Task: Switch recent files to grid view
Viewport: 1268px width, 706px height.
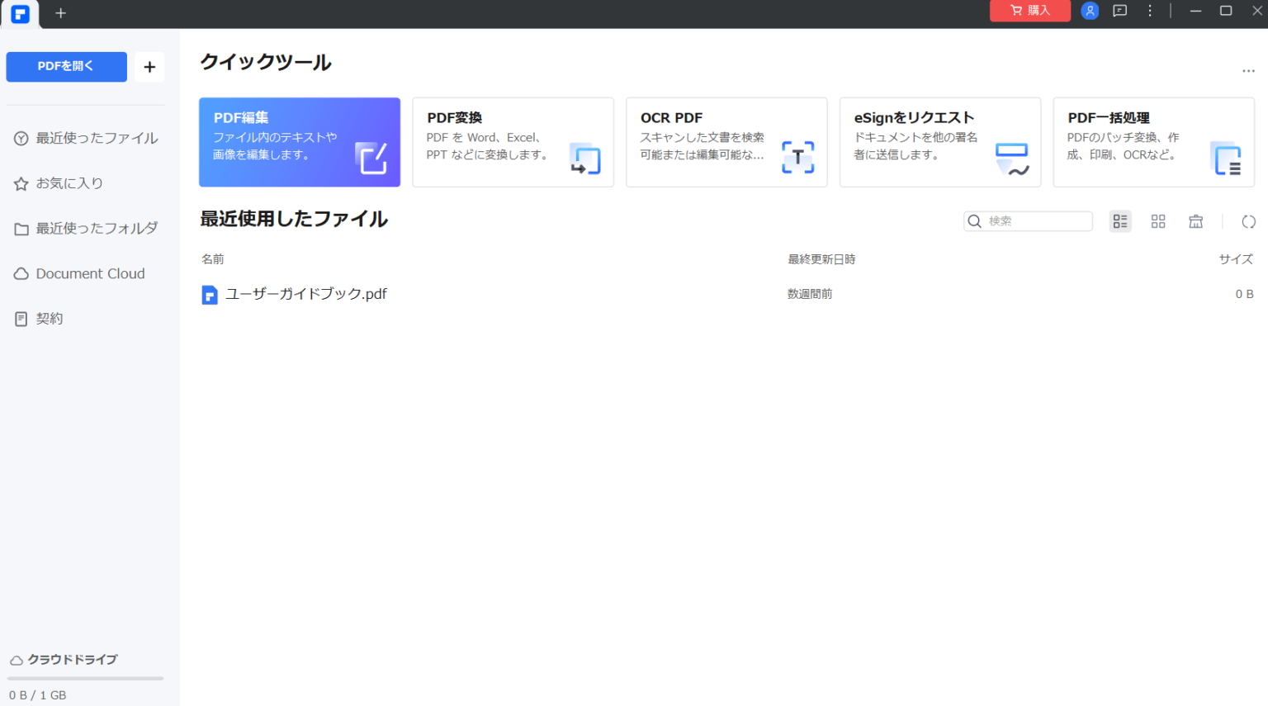Action: 1157,220
